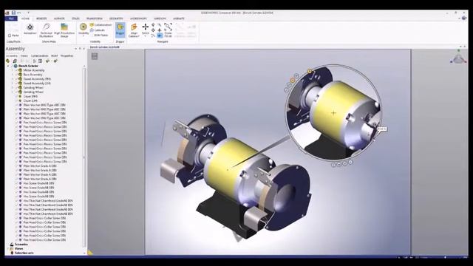Click the Save icon in quick access toolbar

pos(13,13)
